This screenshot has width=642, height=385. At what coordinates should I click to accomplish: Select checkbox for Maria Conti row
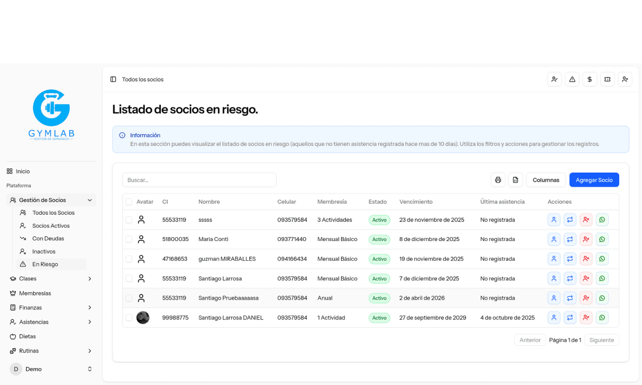click(129, 239)
